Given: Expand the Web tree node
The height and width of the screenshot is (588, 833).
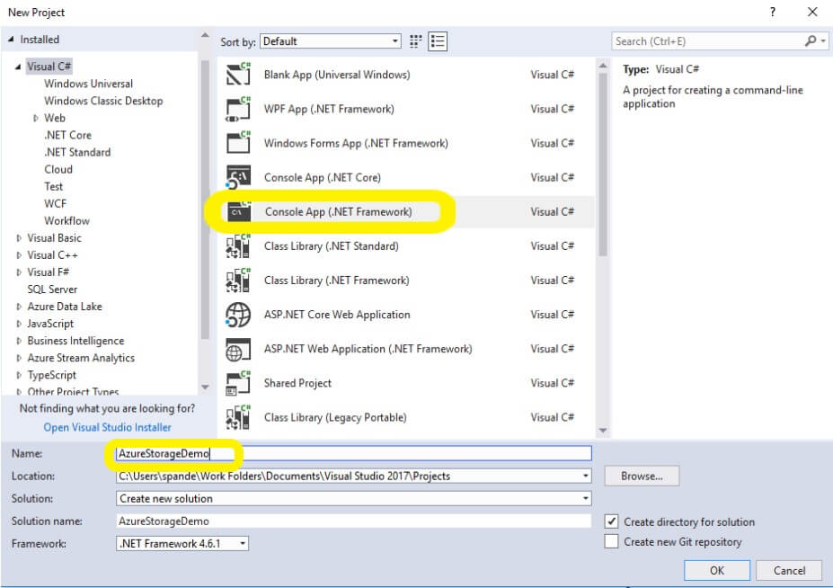Looking at the screenshot, I should (x=36, y=118).
